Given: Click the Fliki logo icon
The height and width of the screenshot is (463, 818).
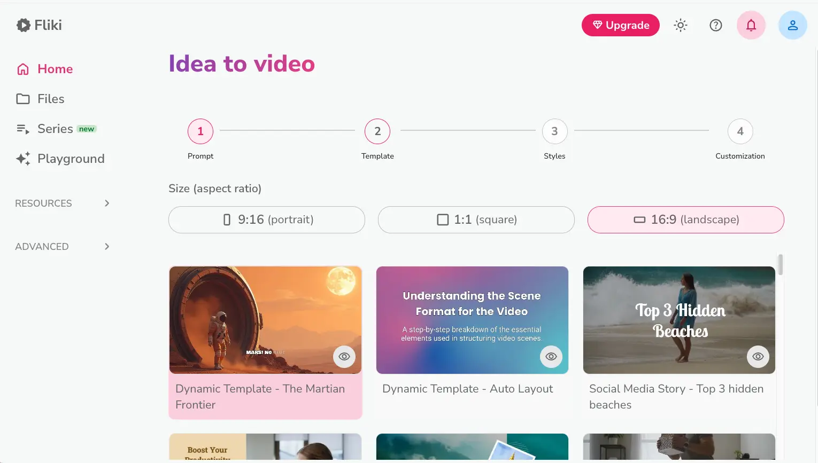Looking at the screenshot, I should 23,25.
